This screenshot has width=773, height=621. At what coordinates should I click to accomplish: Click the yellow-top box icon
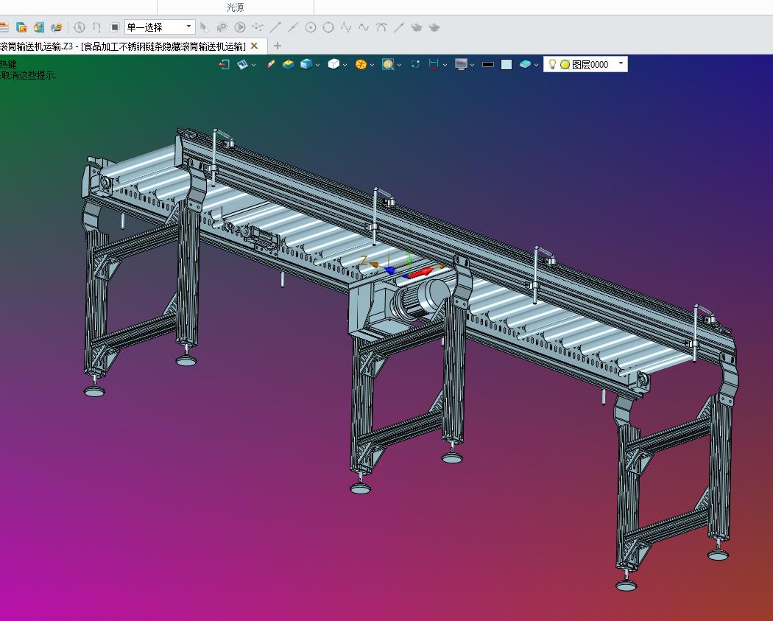pos(288,64)
